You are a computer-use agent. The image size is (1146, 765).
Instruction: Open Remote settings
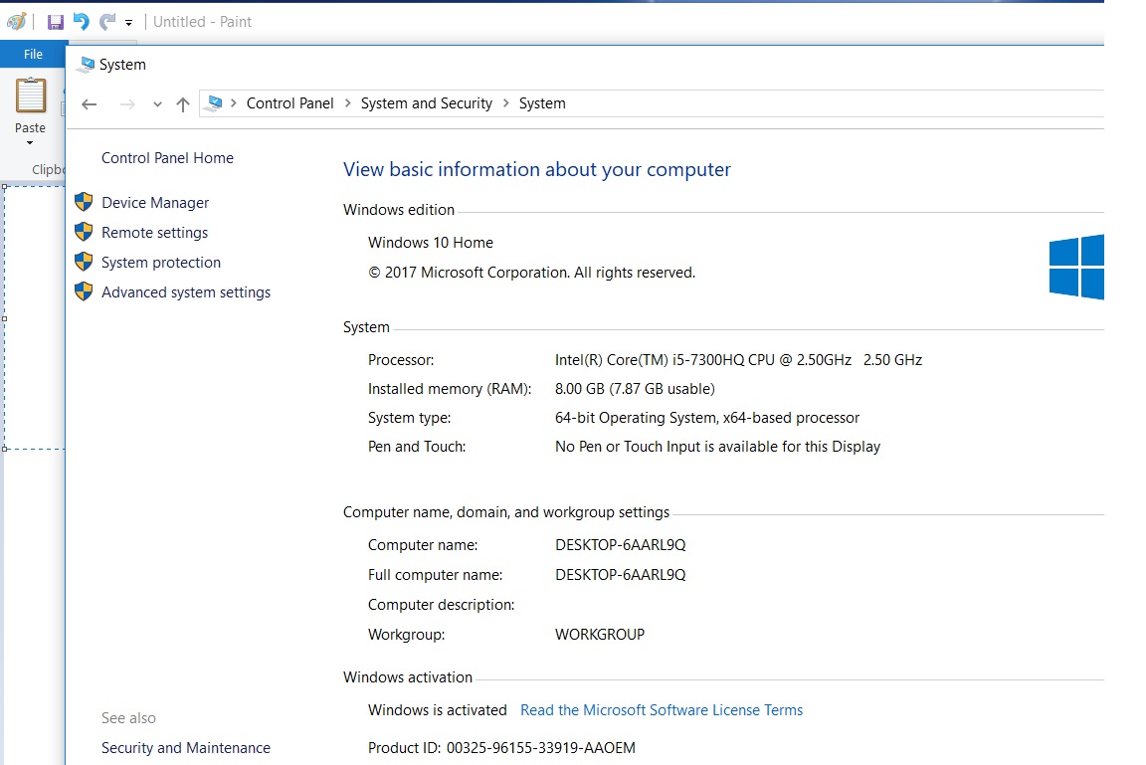tap(155, 233)
